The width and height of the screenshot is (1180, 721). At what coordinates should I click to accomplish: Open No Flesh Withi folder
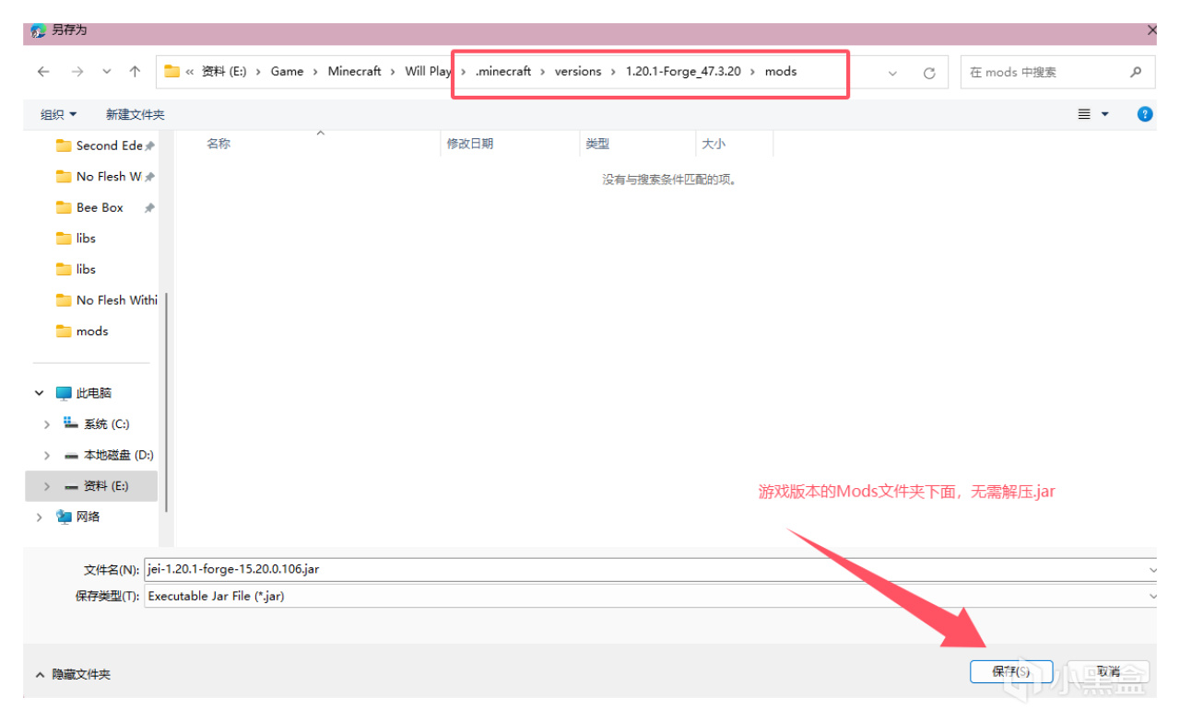pyautogui.click(x=106, y=300)
